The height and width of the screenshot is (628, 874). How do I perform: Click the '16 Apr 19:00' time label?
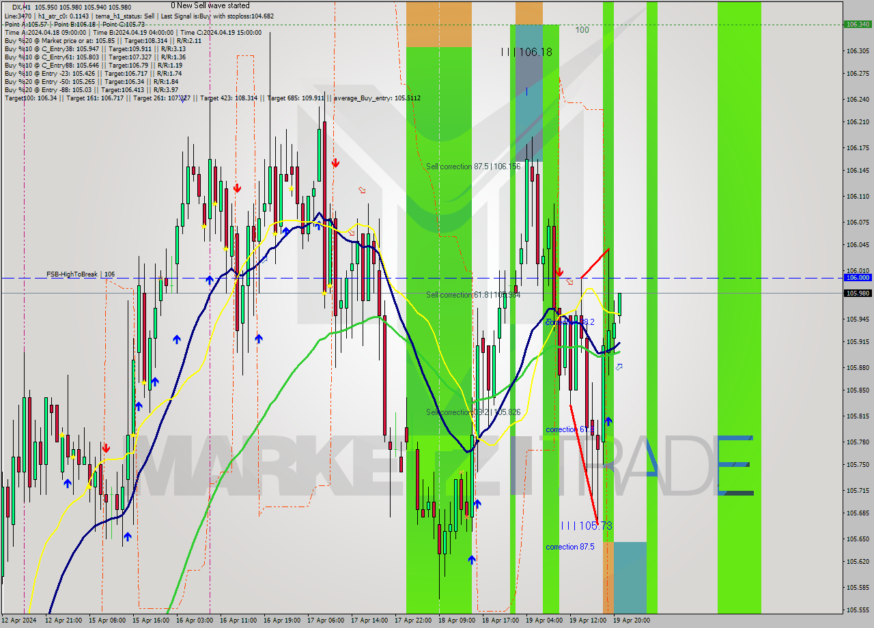pos(282,620)
